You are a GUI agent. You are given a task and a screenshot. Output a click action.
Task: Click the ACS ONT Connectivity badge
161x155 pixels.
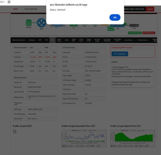[135, 33]
